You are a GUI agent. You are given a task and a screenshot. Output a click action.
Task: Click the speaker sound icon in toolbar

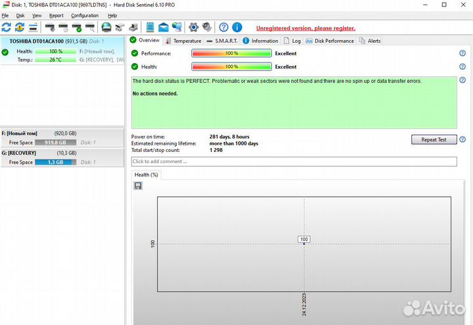(207, 28)
